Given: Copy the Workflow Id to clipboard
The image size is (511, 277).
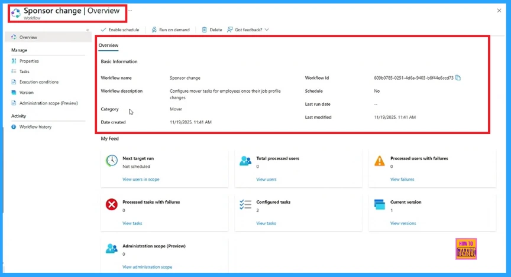Looking at the screenshot, I should pyautogui.click(x=458, y=78).
